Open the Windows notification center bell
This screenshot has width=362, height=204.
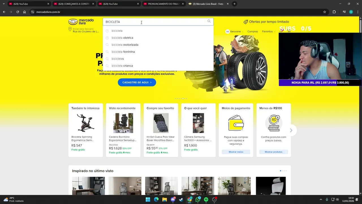click(357, 199)
